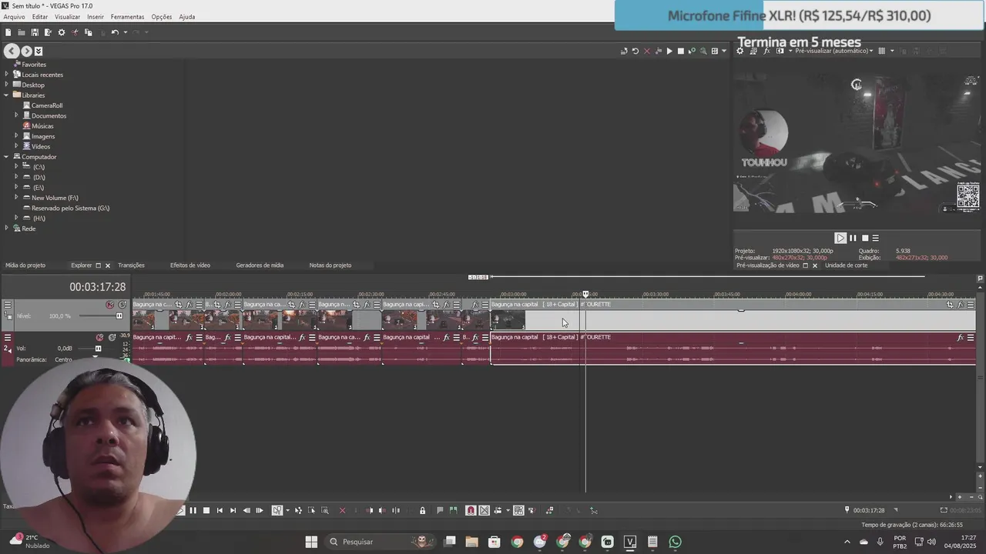
Task: Play the video in preview window
Action: [x=840, y=238]
